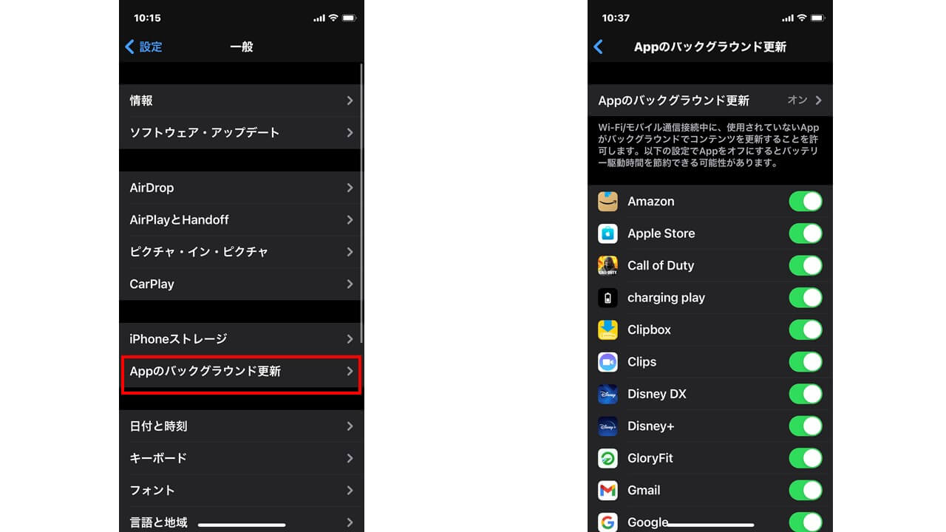Open chevron on 情報 row

(x=350, y=100)
